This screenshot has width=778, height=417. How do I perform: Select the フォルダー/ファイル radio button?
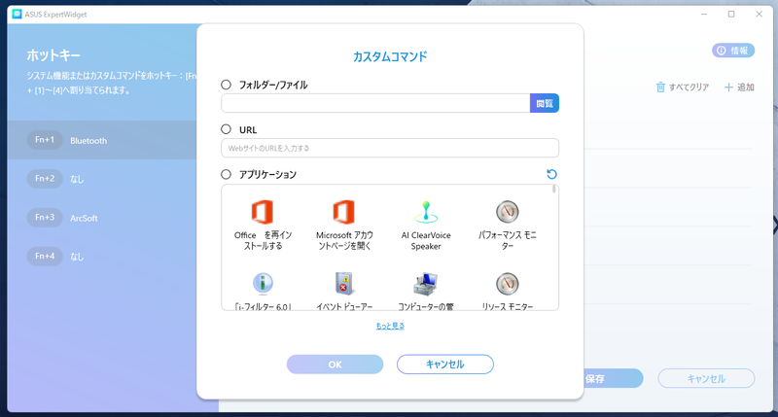coord(226,85)
